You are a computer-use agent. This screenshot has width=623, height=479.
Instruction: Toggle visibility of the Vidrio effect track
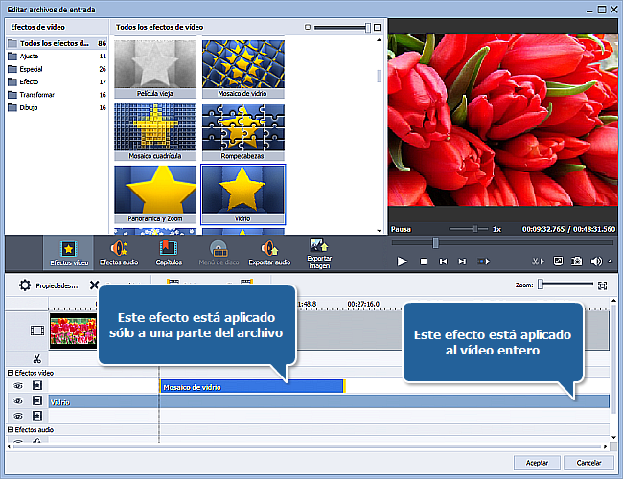19,401
